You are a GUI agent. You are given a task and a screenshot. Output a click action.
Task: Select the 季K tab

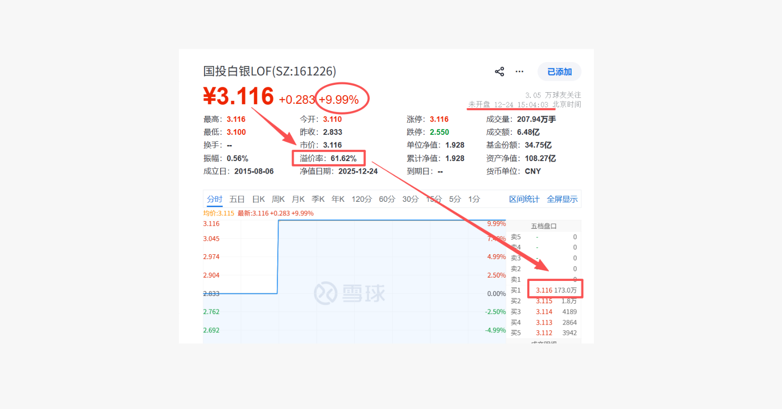(x=318, y=199)
